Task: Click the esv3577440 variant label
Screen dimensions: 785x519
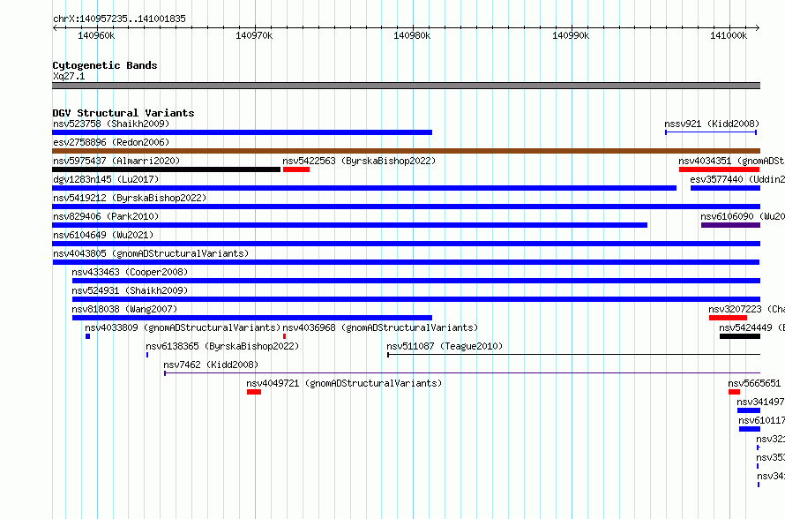Action: pos(737,179)
